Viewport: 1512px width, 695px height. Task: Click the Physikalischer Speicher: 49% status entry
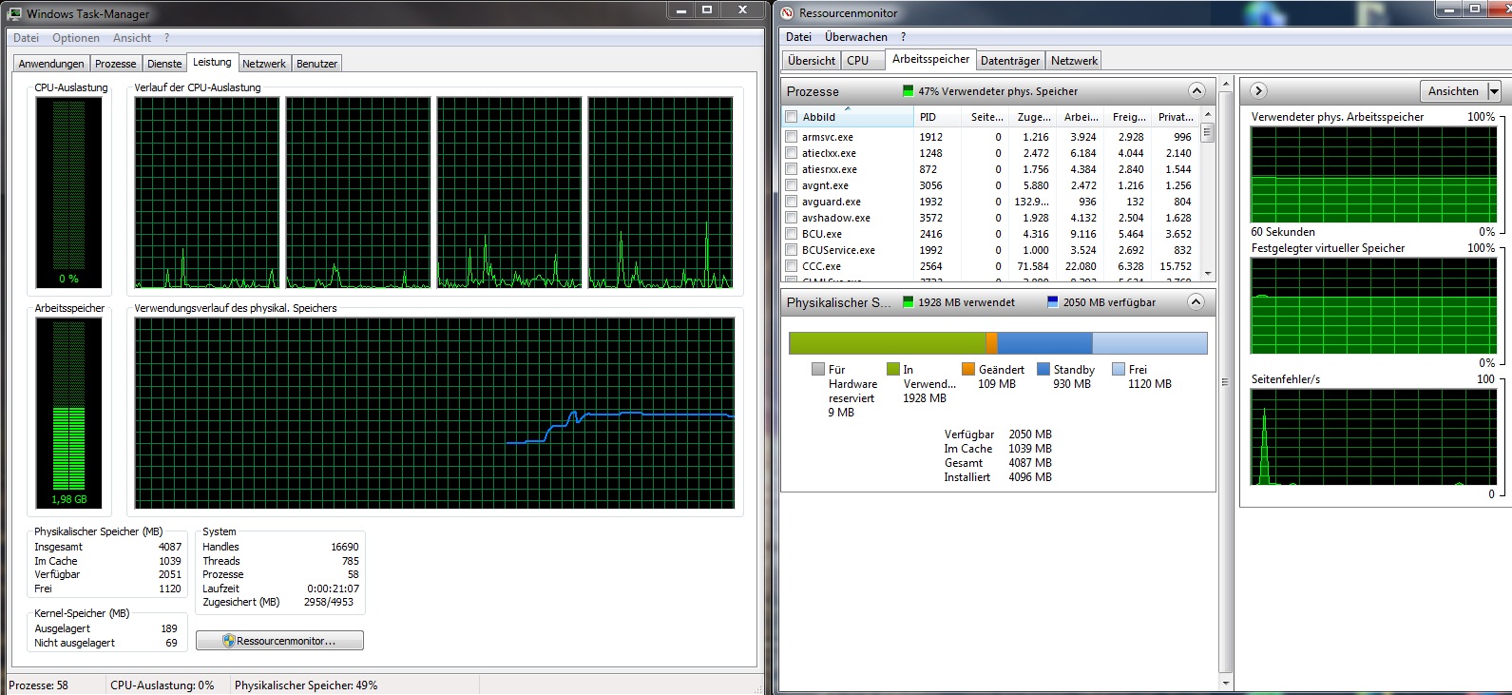pos(306,685)
